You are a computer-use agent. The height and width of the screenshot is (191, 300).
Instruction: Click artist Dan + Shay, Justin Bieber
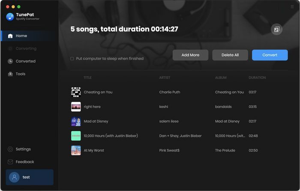click(x=180, y=136)
